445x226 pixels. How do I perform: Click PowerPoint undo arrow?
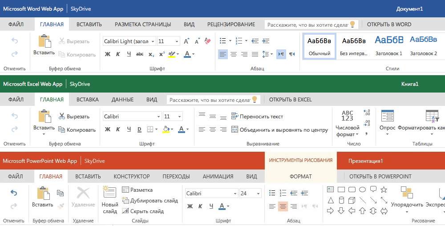pyautogui.click(x=14, y=193)
